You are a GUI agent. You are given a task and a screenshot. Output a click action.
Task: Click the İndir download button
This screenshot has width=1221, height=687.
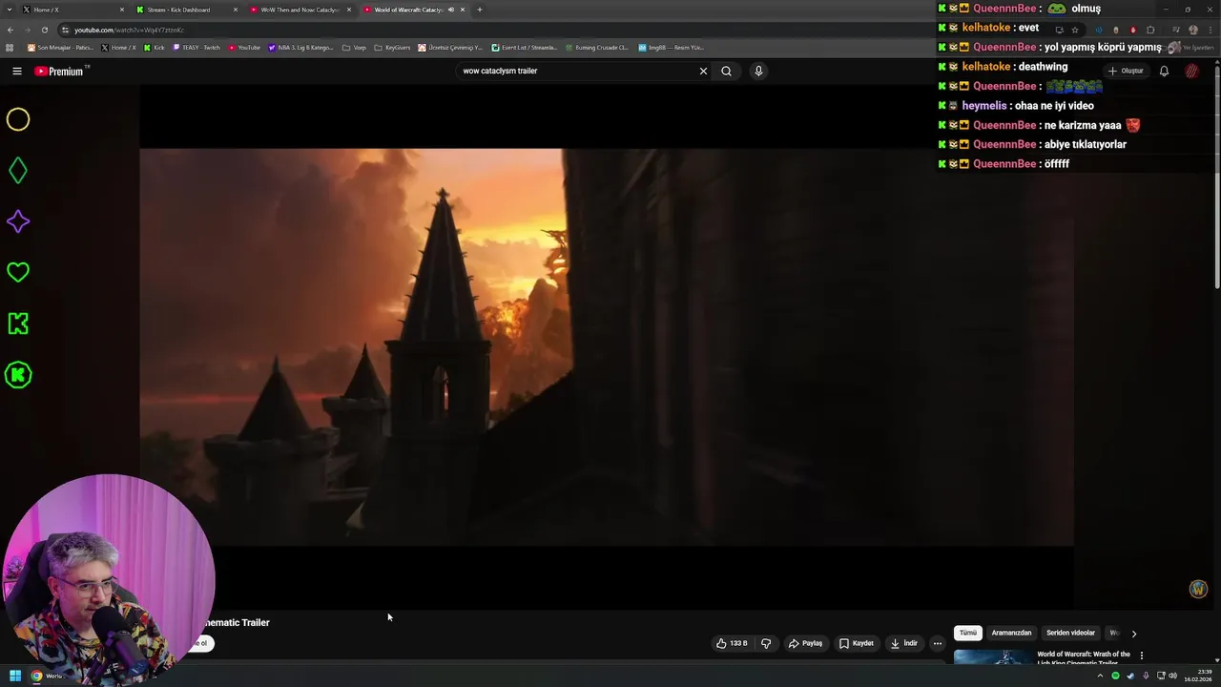903,643
